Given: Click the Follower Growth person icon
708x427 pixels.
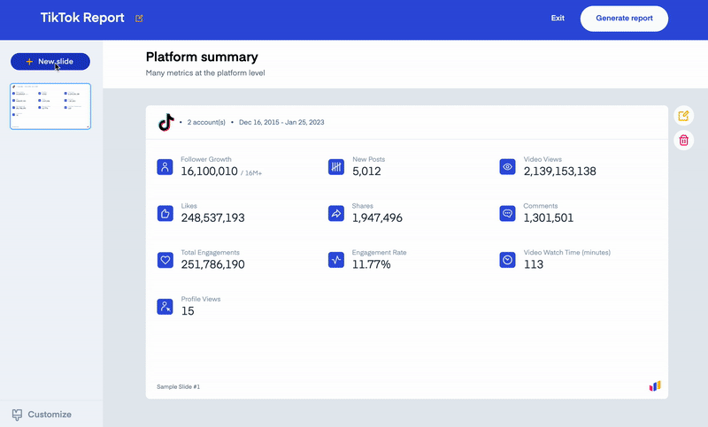Looking at the screenshot, I should (165, 167).
